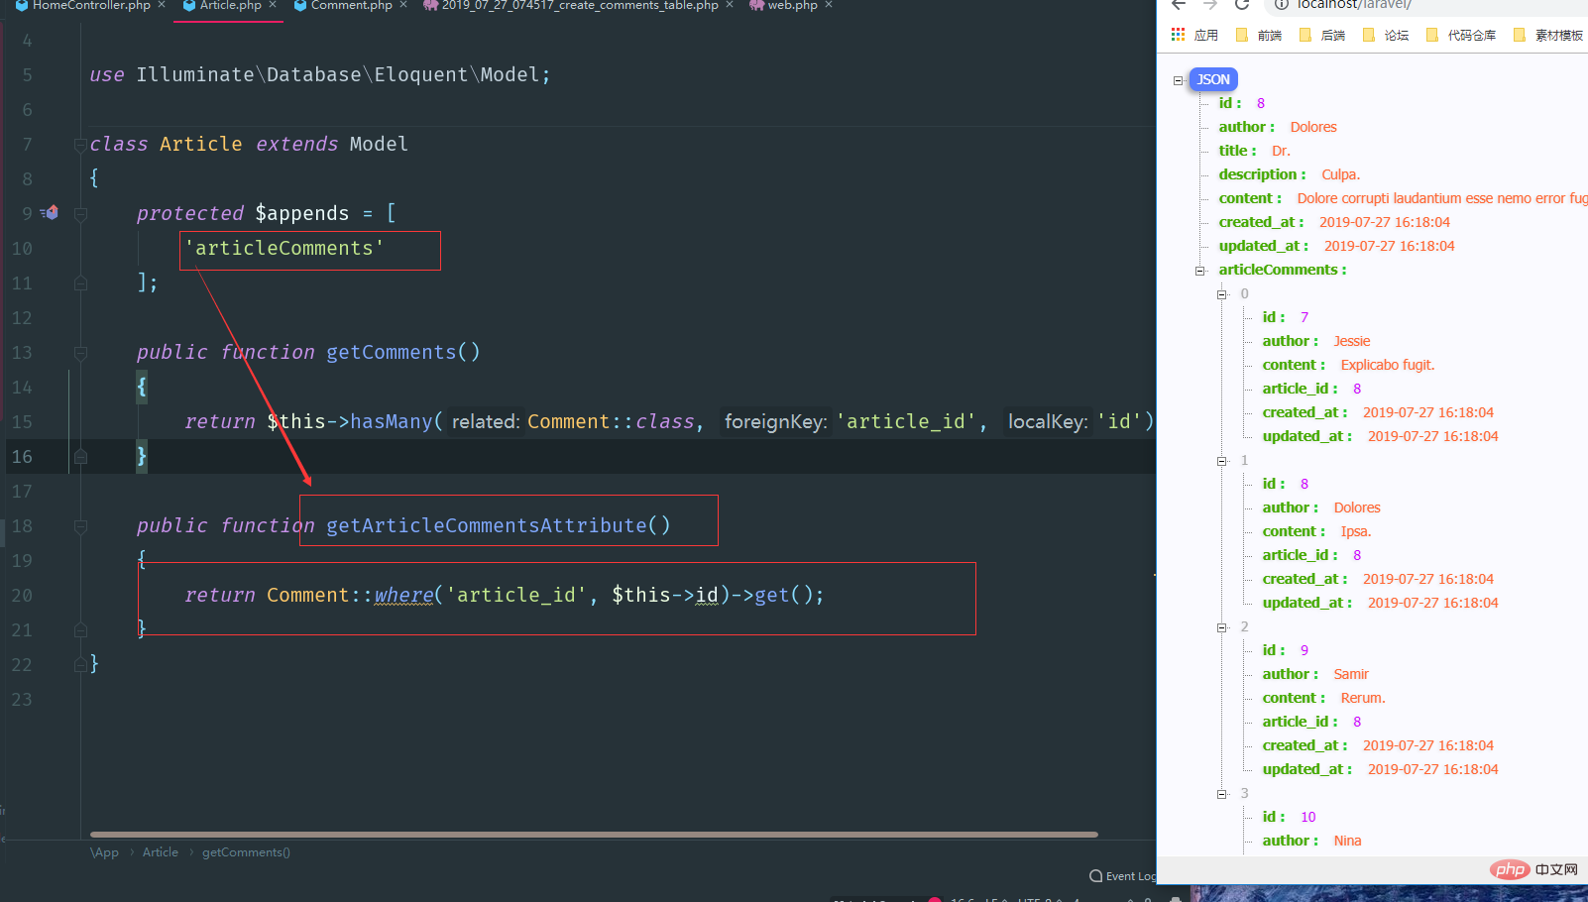1588x902 pixels.
Task: Click Illuminate\Database\Eloquent\Model on line 5
Action: point(338,75)
